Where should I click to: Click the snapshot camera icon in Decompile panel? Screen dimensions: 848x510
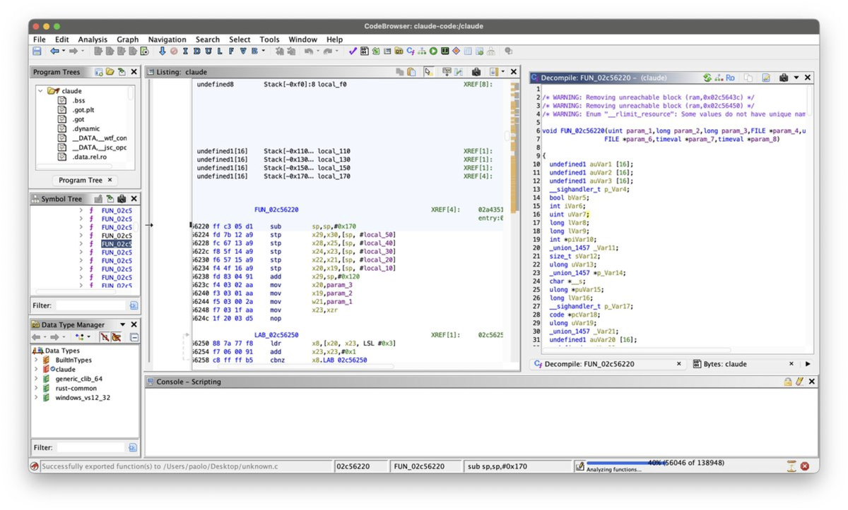pyautogui.click(x=783, y=78)
